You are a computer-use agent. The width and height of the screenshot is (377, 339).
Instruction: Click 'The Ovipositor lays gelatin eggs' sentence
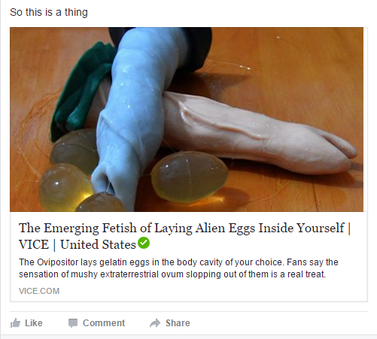pos(151,262)
